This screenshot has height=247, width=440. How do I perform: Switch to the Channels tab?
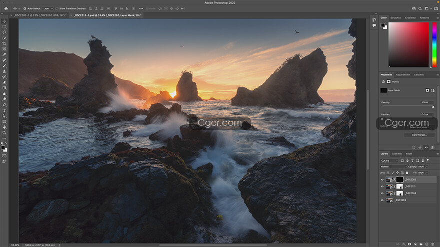pyautogui.click(x=396, y=154)
